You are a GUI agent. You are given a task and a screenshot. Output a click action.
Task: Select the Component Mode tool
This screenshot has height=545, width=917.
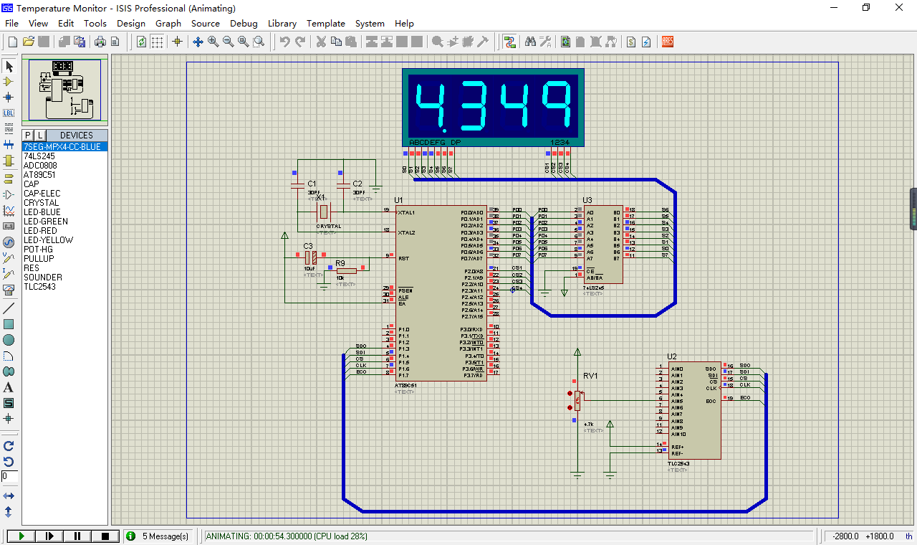[x=9, y=82]
